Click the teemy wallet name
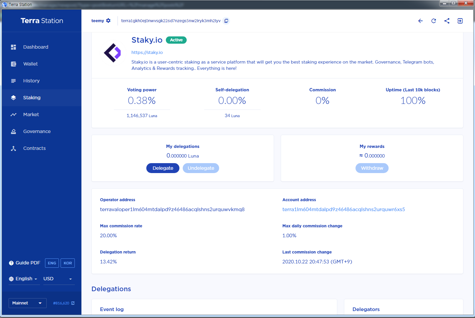This screenshot has height=318, width=475. pos(98,21)
